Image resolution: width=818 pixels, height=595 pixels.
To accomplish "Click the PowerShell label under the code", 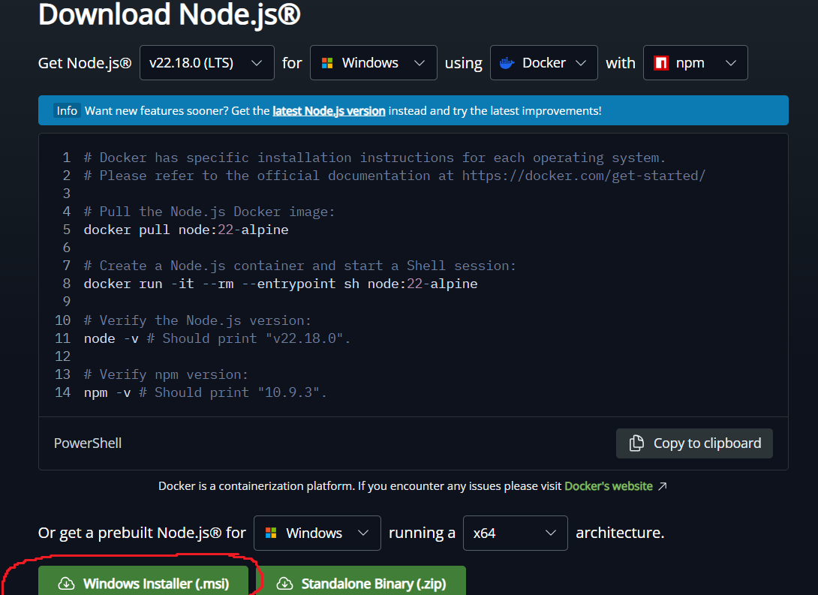I will [88, 443].
